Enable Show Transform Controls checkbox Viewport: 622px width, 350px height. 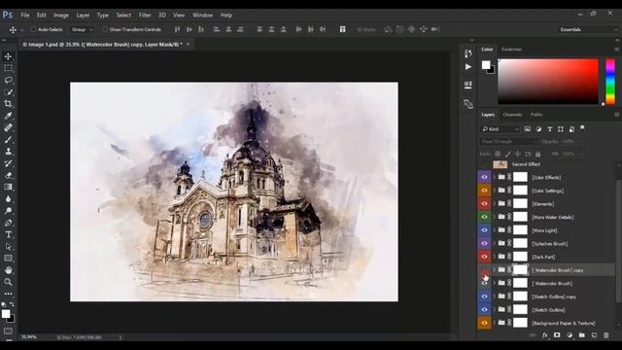pos(105,29)
